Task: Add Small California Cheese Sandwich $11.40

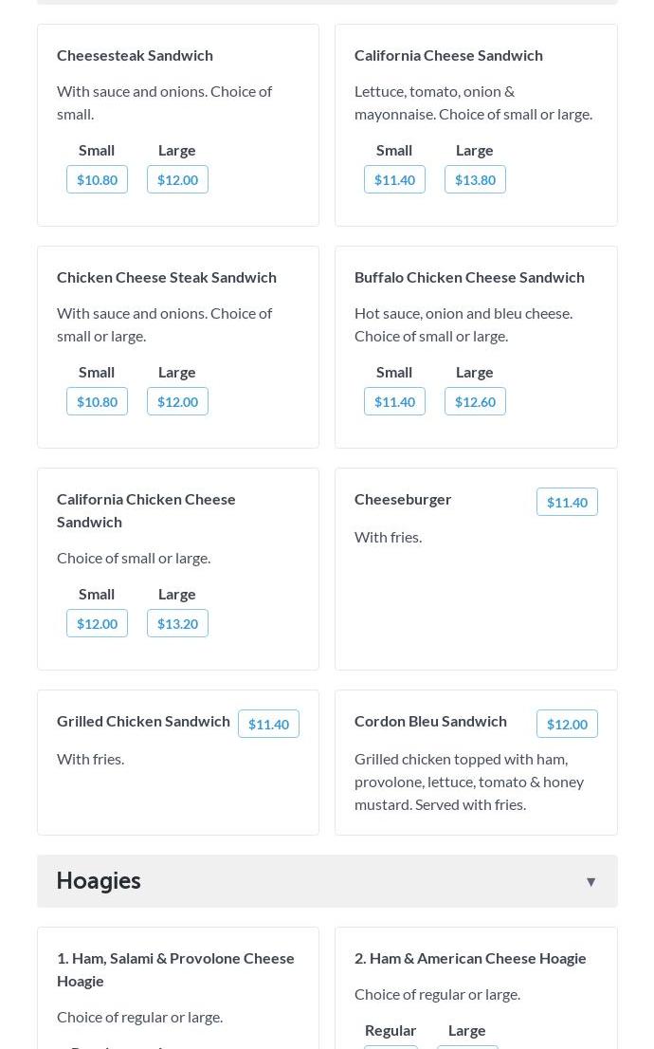Action: coord(394,179)
